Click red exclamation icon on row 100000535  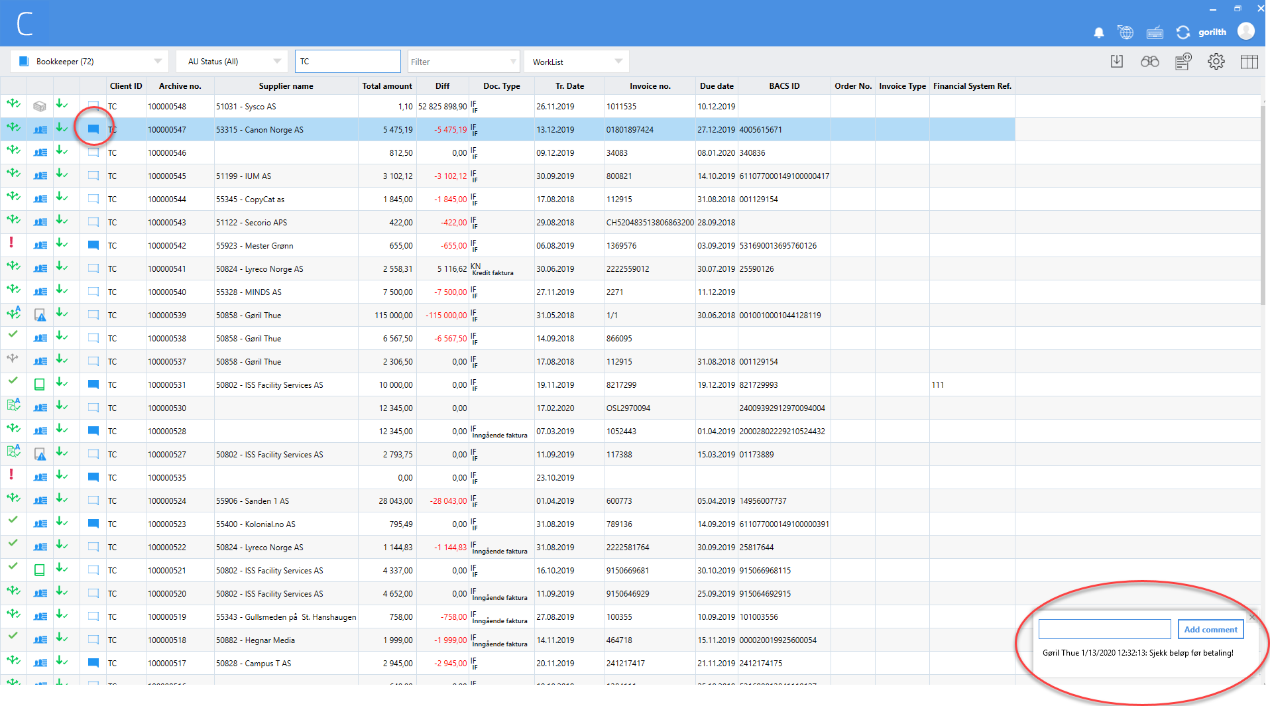coord(11,475)
